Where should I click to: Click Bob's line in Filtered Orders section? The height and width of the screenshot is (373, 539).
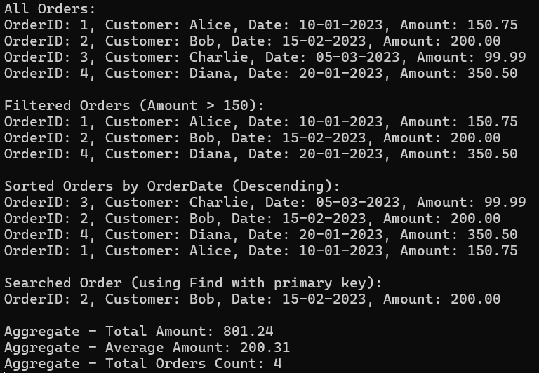pos(253,138)
